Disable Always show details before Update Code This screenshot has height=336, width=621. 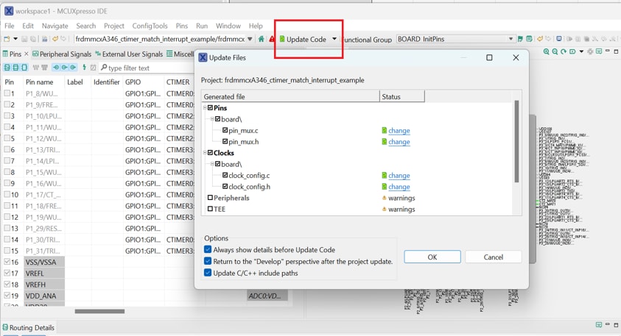click(x=208, y=250)
